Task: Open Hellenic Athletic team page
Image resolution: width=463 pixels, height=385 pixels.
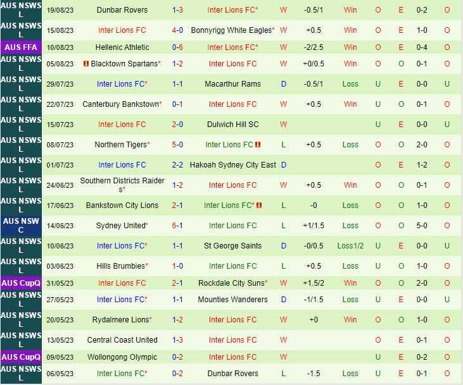Action: click(122, 47)
